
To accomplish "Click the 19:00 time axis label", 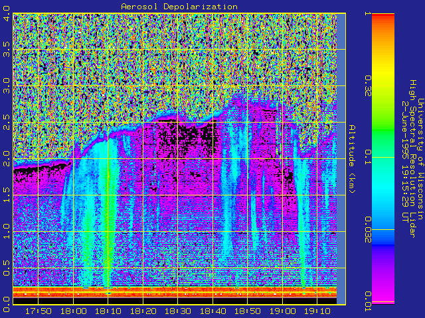I will point(282,311).
